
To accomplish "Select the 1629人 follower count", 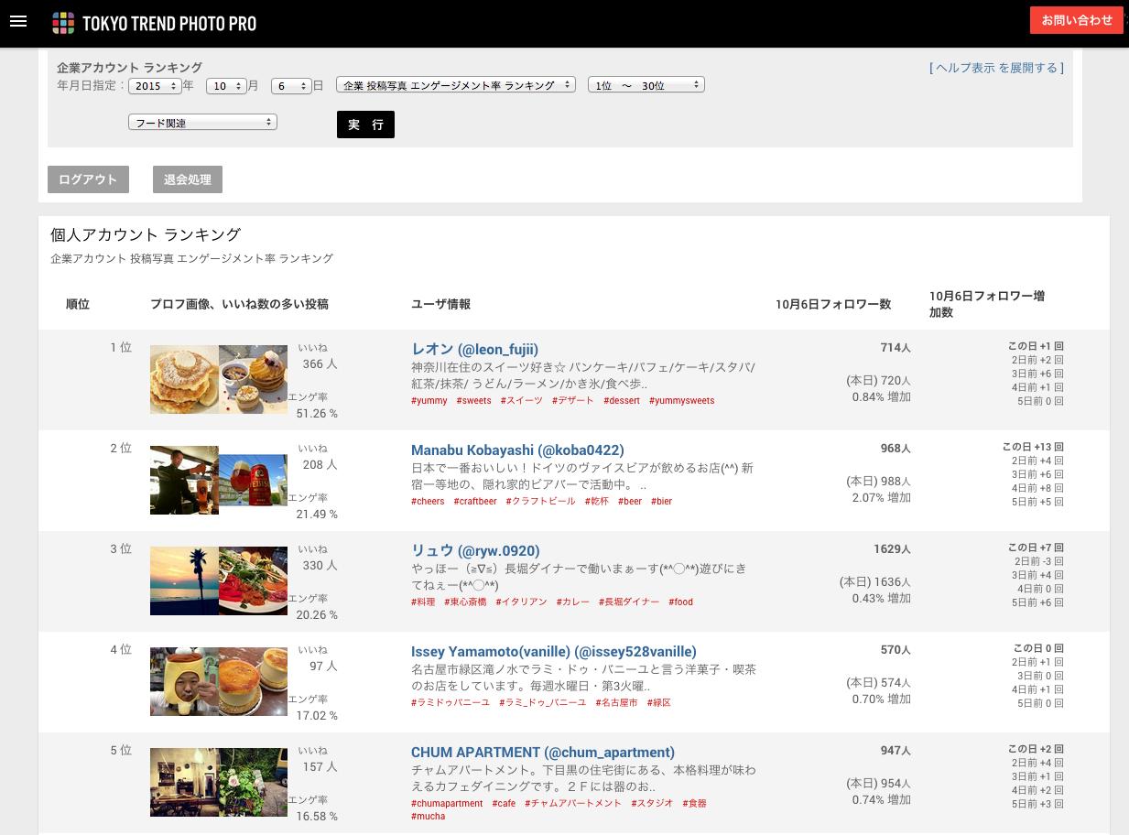I will [892, 549].
